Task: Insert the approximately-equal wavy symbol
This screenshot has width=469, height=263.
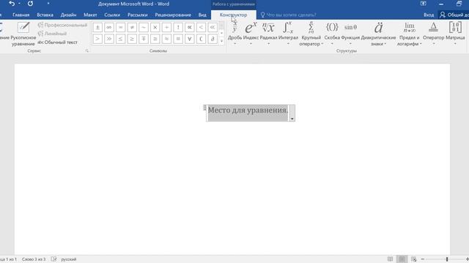Action: pos(166,39)
